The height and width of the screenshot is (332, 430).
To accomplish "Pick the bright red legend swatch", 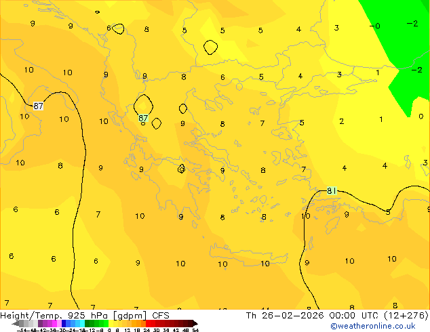I will pos(148,323).
